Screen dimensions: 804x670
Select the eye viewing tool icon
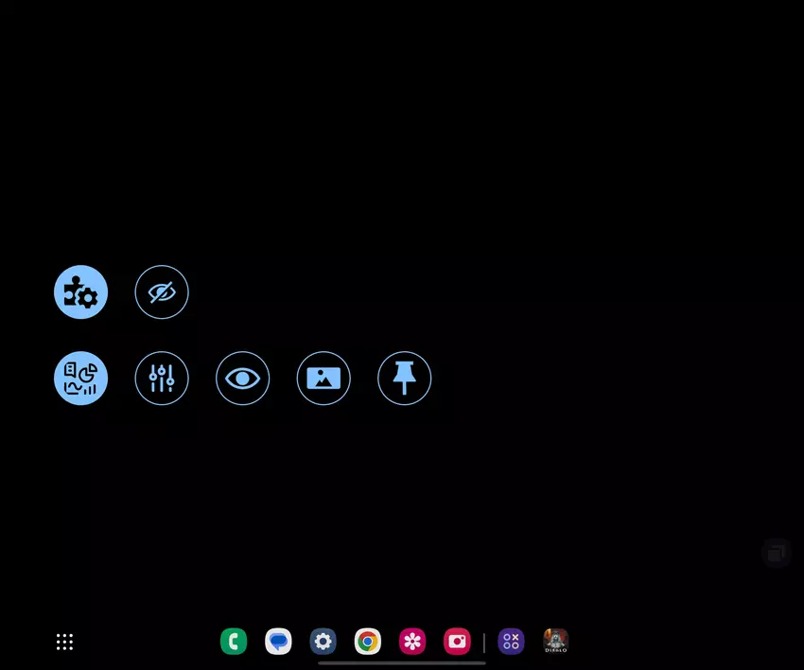242,379
